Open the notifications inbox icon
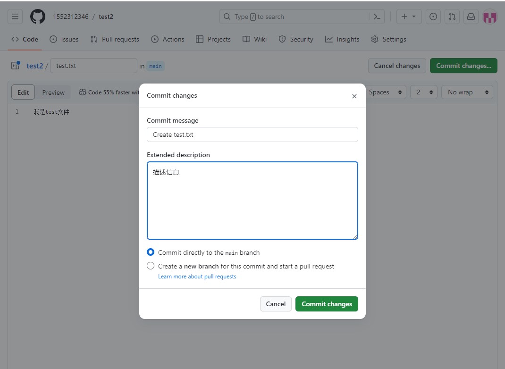The image size is (505, 369). 471,17
